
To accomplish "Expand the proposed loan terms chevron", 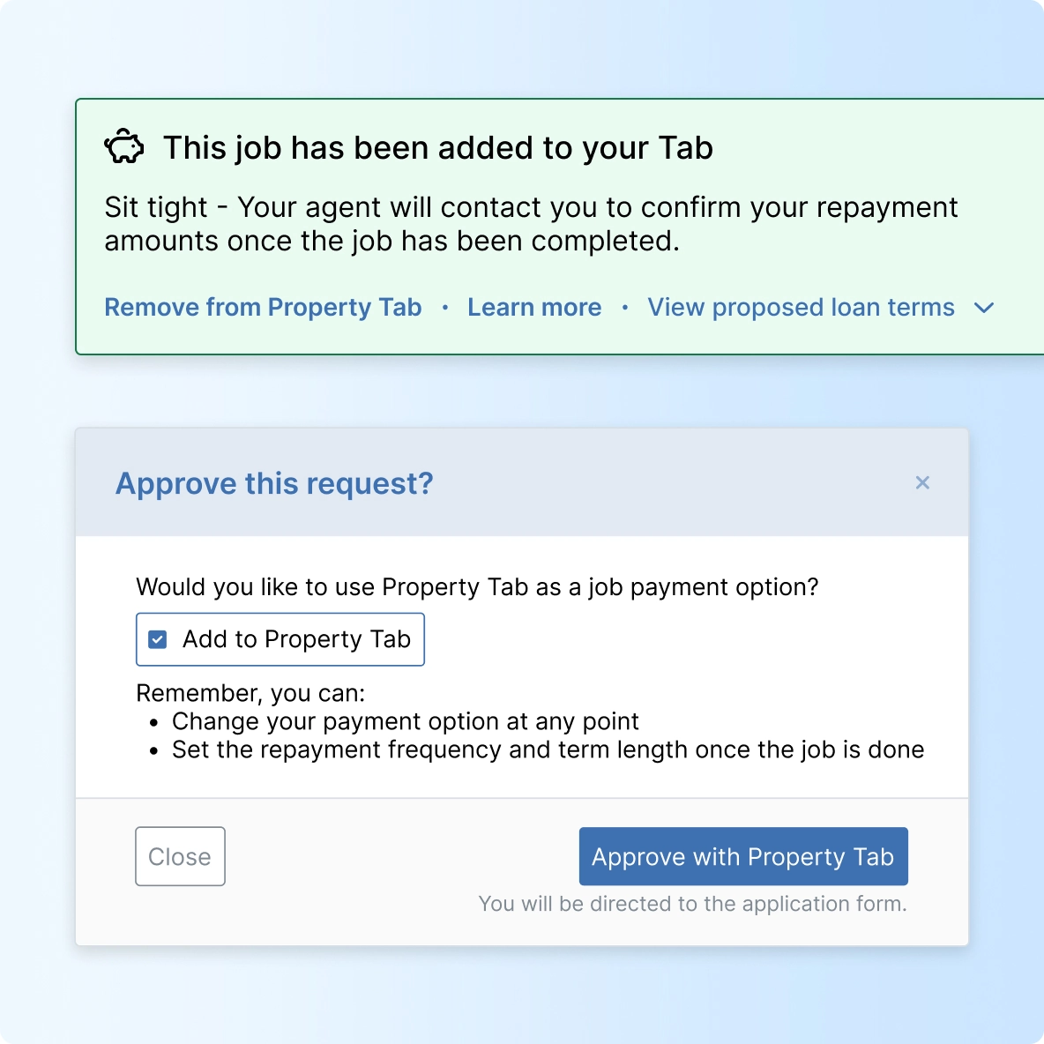I will click(x=984, y=308).
